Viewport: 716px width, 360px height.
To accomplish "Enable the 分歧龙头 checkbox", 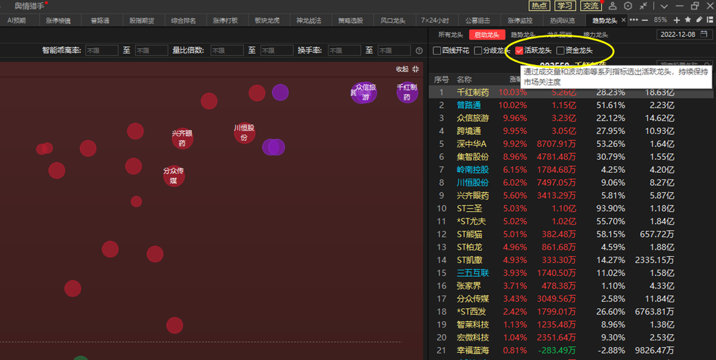I will [x=478, y=51].
